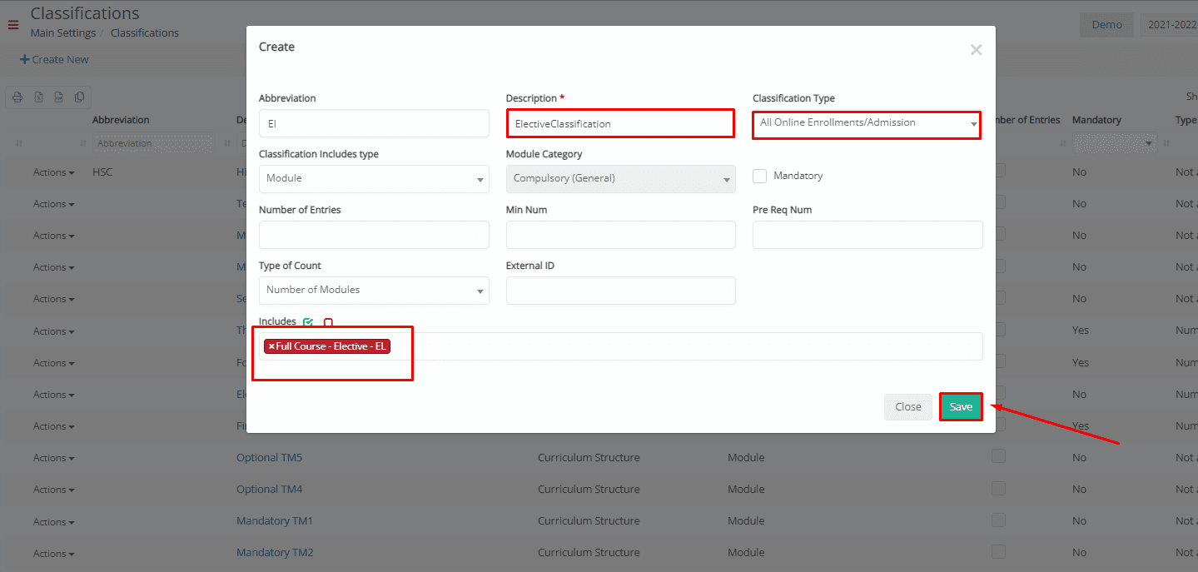
Task: Click the Print icon in the table toolbar
Action: click(17, 97)
